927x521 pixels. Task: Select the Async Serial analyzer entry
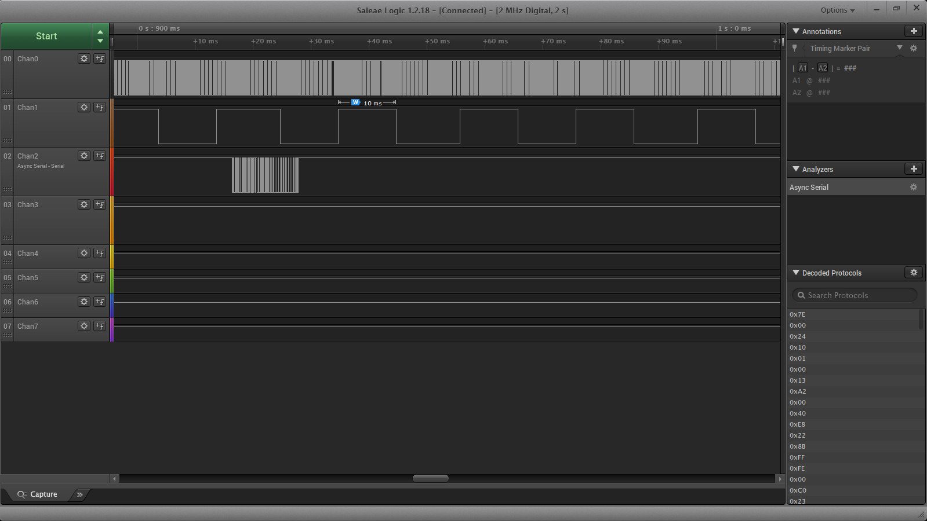[x=856, y=187]
